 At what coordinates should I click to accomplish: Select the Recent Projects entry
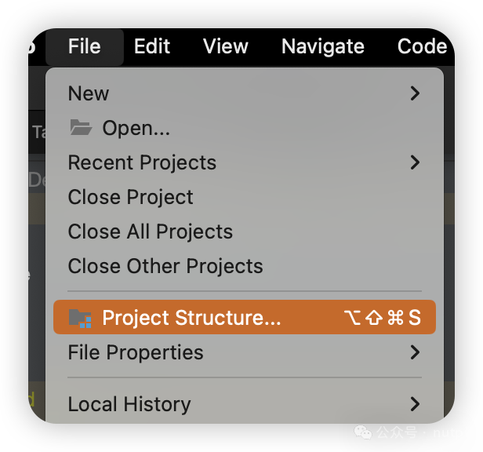[142, 162]
